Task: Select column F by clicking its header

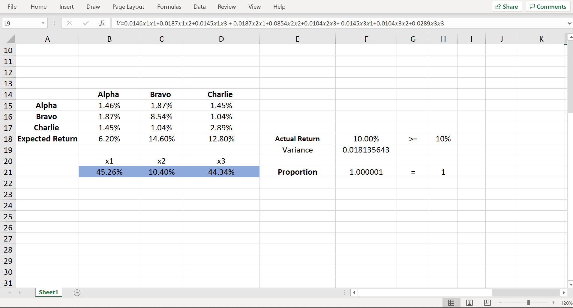Action: (366, 39)
